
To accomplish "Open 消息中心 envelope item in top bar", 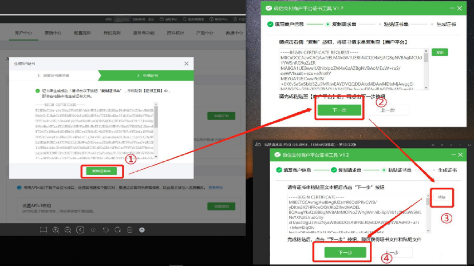I will click(x=168, y=19).
